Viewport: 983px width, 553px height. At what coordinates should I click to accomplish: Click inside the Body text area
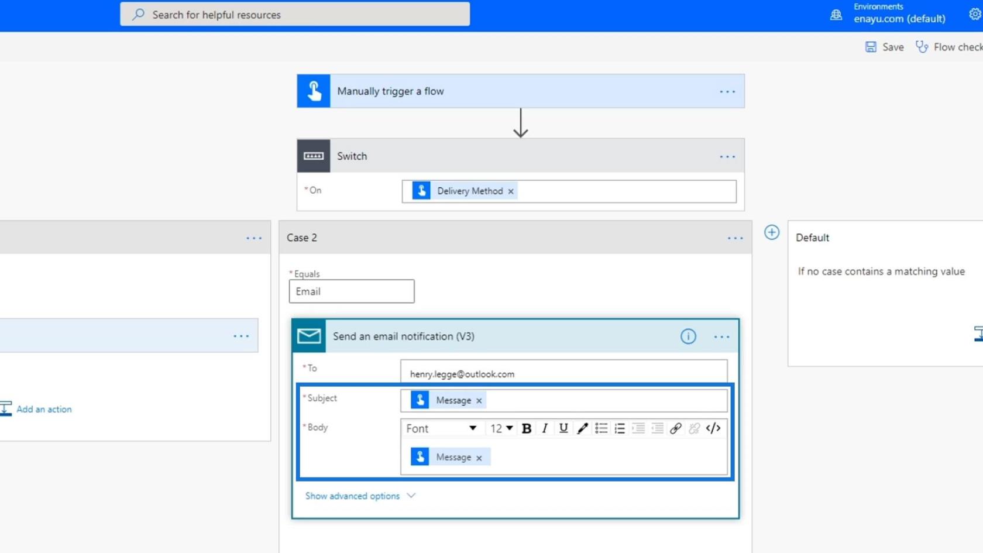564,457
